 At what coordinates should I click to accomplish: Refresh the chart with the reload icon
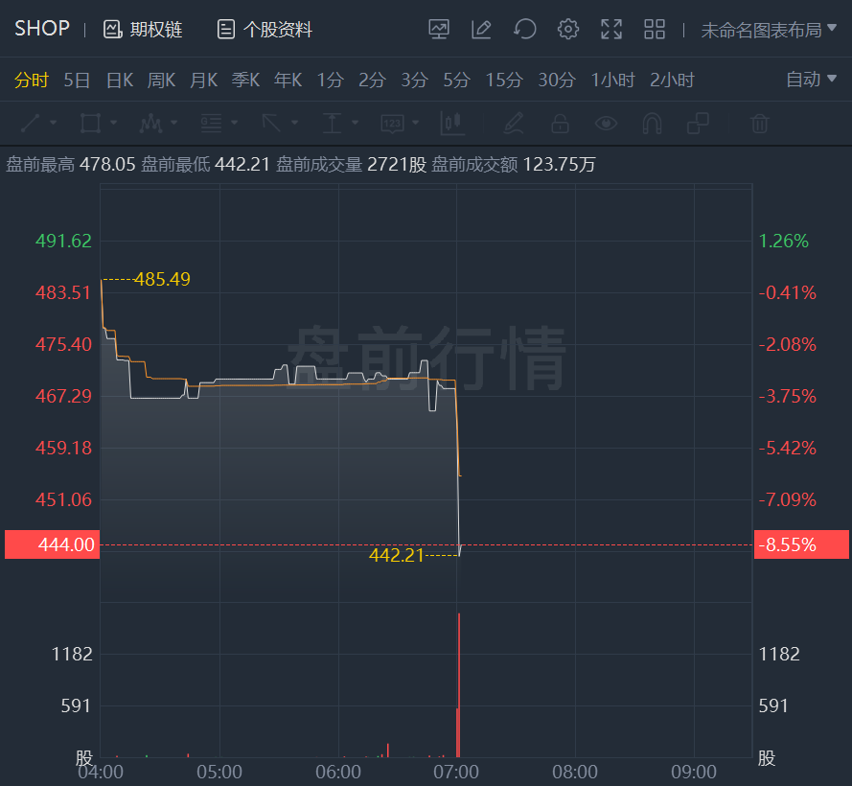tap(524, 30)
